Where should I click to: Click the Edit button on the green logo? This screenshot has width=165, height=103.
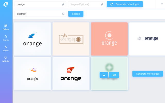coord(114,75)
